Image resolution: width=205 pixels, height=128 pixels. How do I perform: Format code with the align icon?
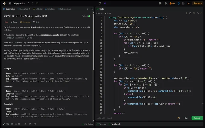186,13
